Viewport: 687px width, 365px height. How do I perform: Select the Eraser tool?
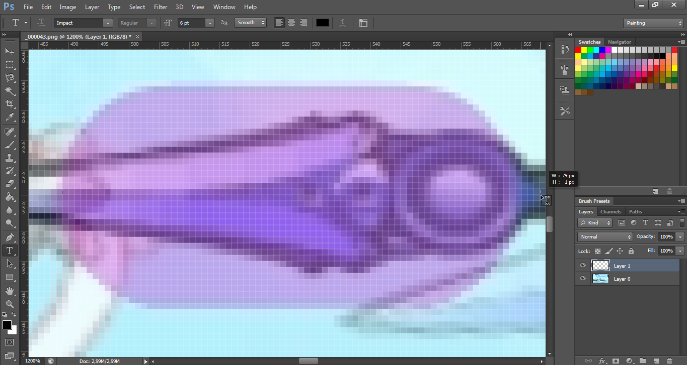(x=10, y=184)
